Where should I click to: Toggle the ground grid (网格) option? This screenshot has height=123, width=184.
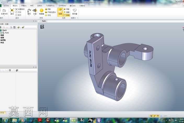click(67, 15)
